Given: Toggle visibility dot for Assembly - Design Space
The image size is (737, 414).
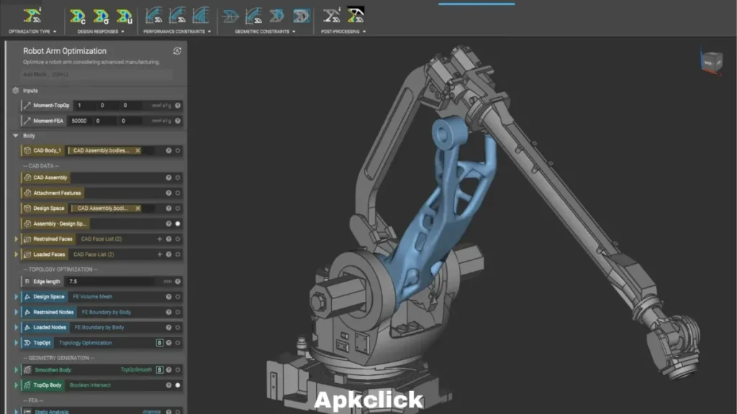Looking at the screenshot, I should [177, 224].
